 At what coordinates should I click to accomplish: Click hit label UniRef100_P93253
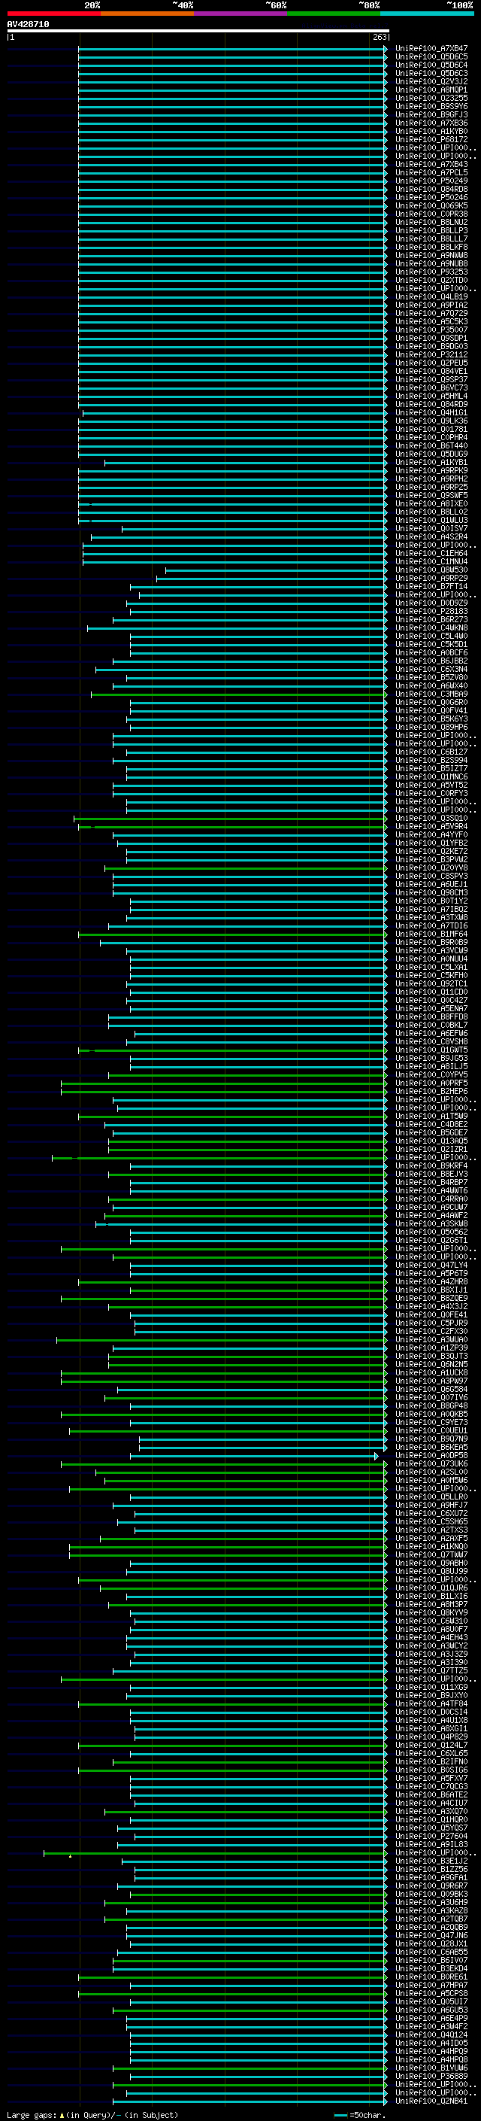(x=431, y=272)
